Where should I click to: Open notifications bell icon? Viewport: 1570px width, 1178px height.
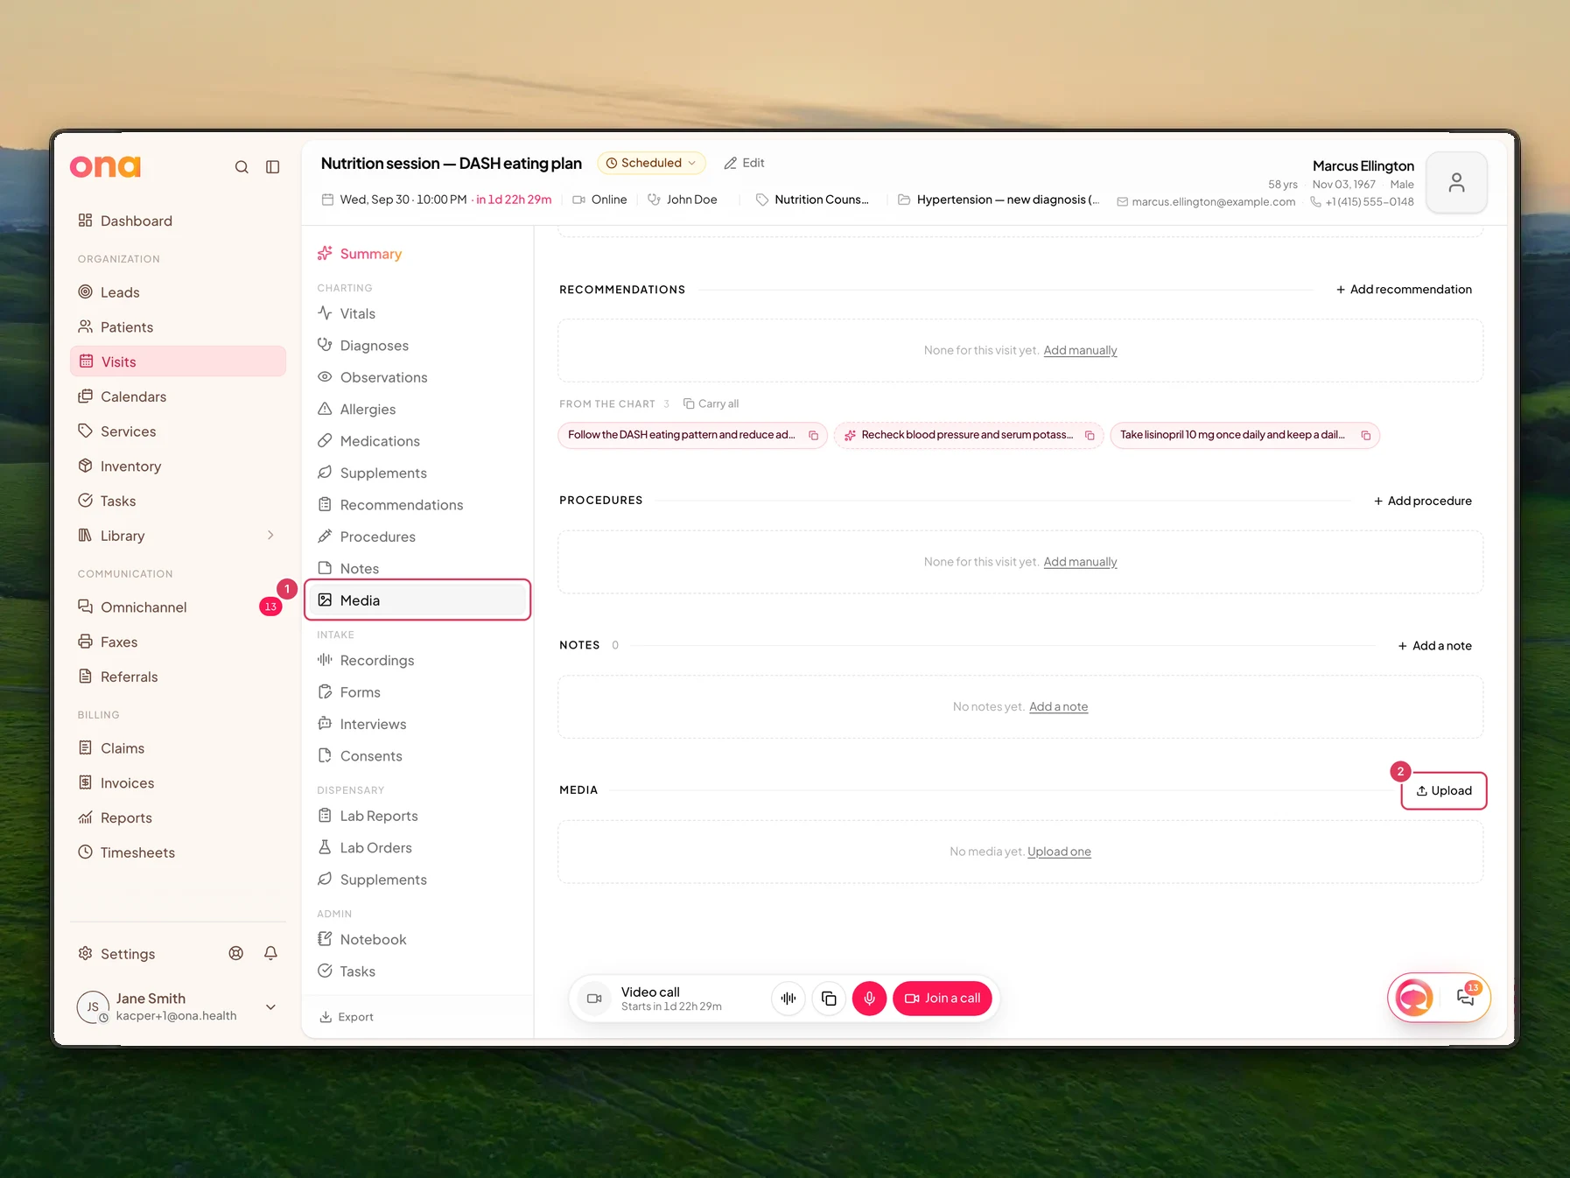pyautogui.click(x=271, y=953)
